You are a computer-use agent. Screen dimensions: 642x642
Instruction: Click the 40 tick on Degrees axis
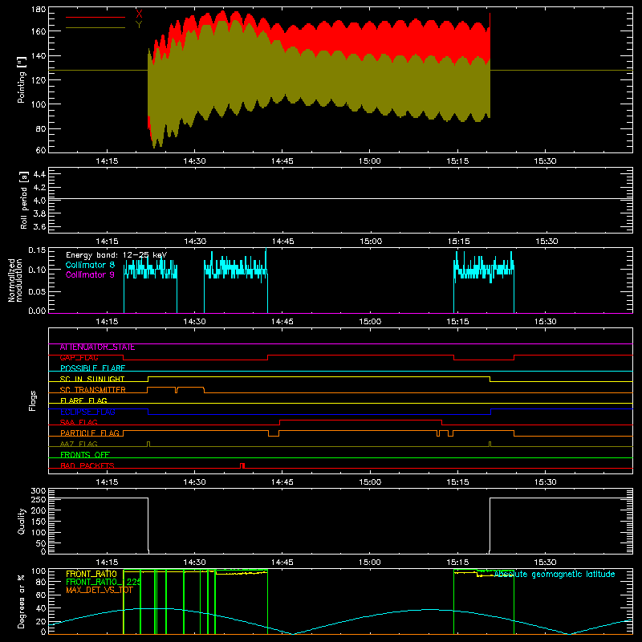(x=41, y=608)
